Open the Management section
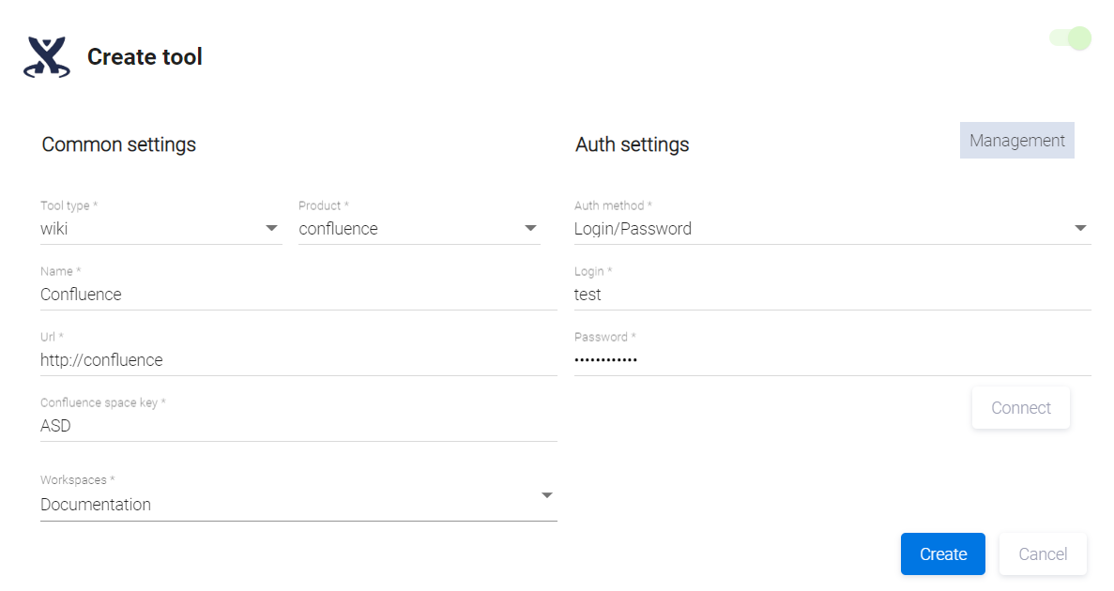The height and width of the screenshot is (591, 1114). 1016,141
